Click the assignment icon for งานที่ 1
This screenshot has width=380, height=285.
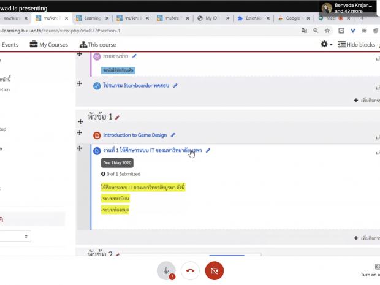pyautogui.click(x=97, y=151)
